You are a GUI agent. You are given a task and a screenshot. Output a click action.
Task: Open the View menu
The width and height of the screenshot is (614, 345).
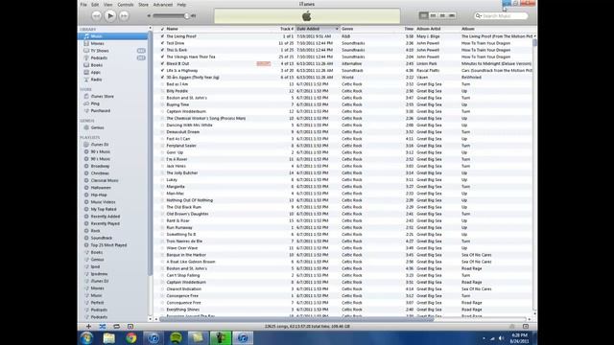click(107, 5)
